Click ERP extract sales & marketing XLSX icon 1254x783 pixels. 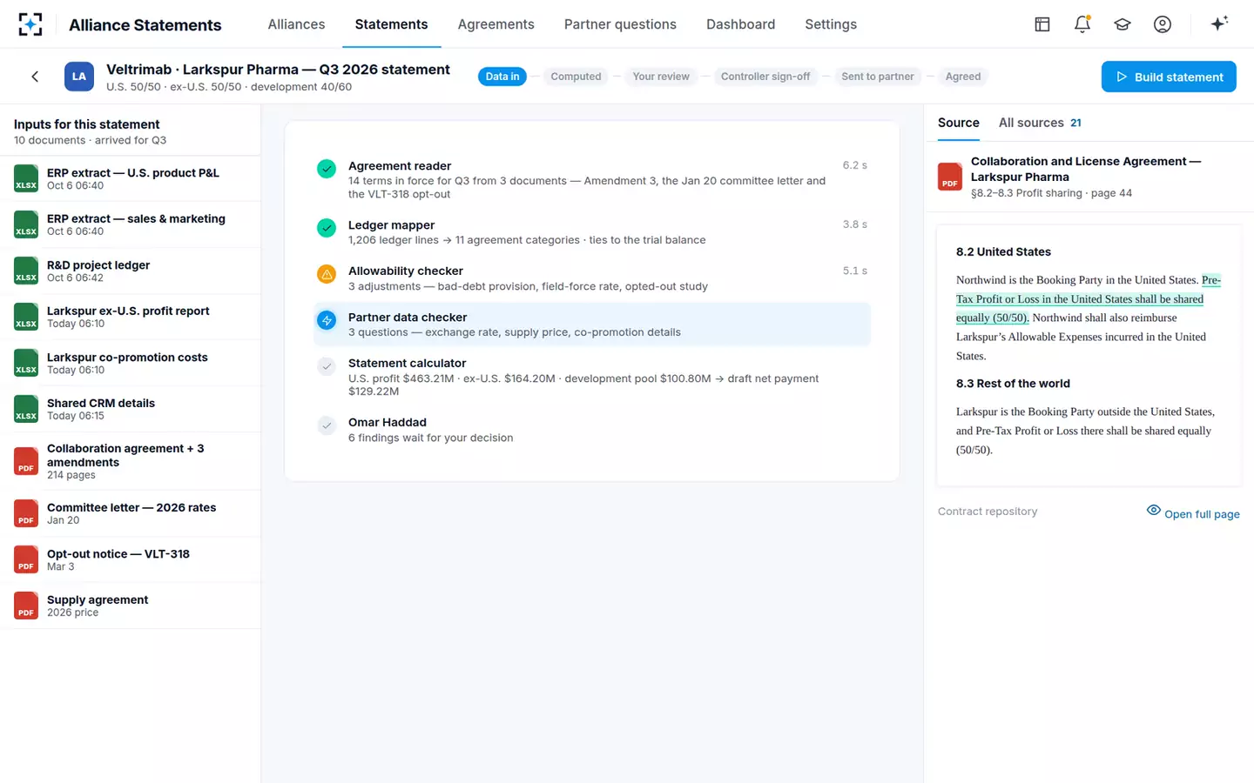(x=26, y=224)
